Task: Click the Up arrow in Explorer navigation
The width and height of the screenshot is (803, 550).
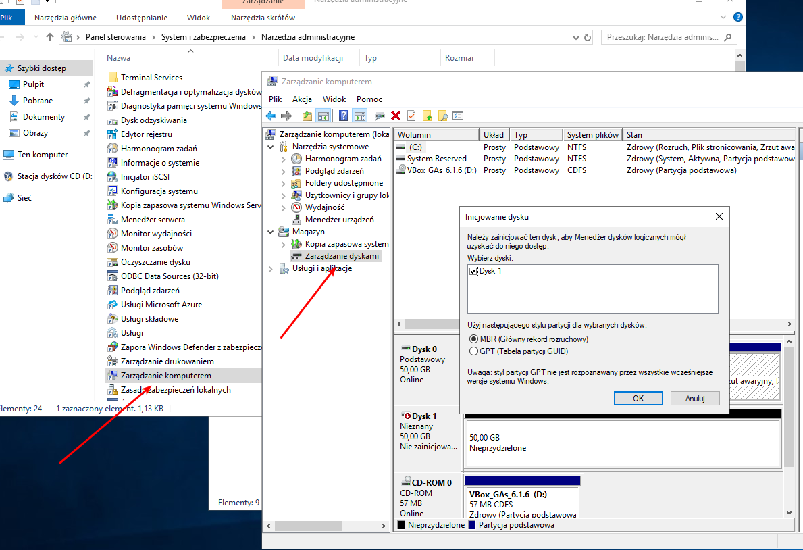Action: [x=50, y=37]
